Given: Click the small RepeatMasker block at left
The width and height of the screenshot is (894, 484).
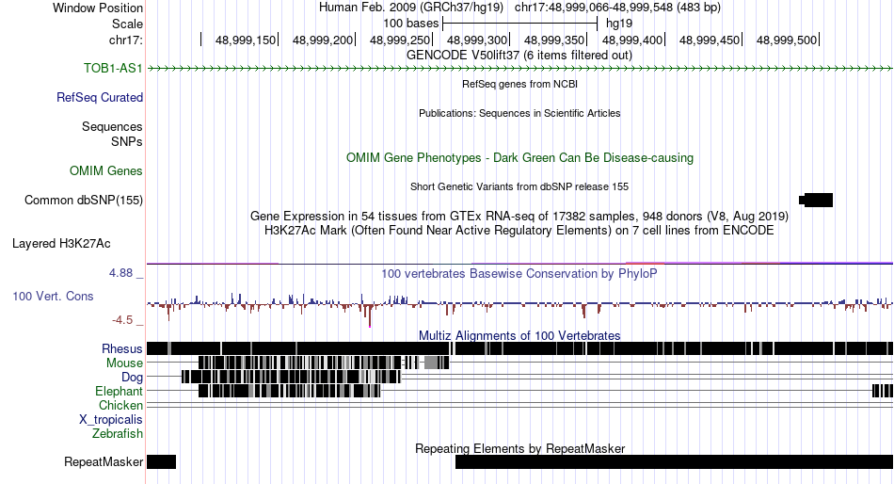Looking at the screenshot, I should click(161, 461).
